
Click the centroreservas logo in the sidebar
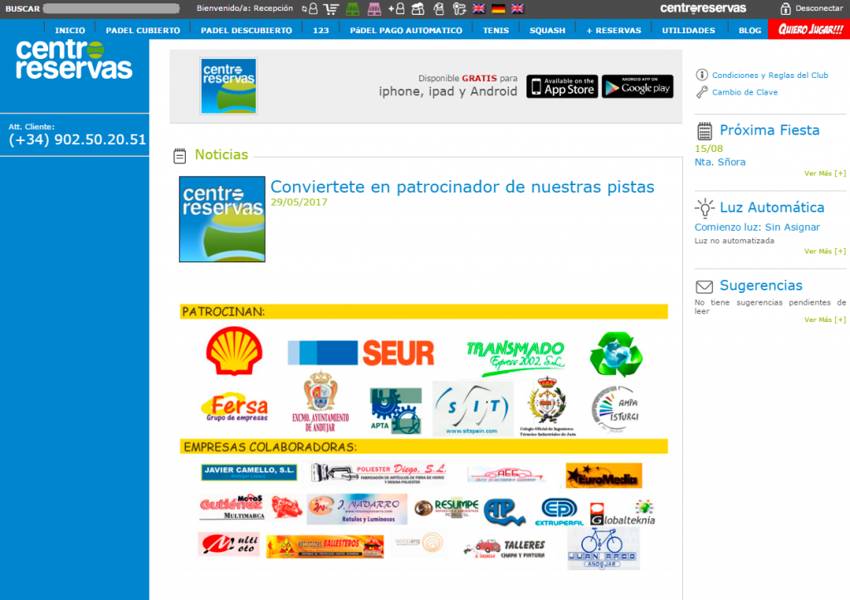tap(74, 60)
